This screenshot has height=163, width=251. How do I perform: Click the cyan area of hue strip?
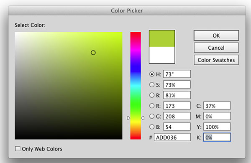[x=136, y=86]
